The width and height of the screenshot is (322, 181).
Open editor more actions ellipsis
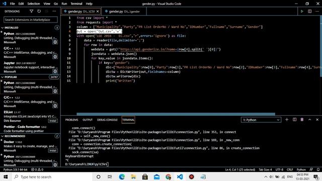click(x=317, y=11)
